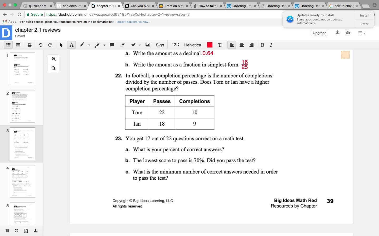Reload the current page
This screenshot has width=379, height=236.
pyautogui.click(x=19, y=14)
